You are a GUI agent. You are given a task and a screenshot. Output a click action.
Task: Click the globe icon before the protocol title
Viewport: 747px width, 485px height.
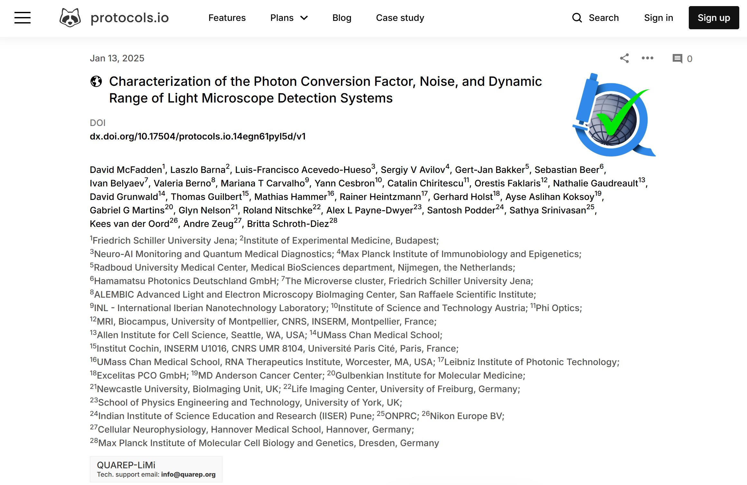pyautogui.click(x=96, y=82)
